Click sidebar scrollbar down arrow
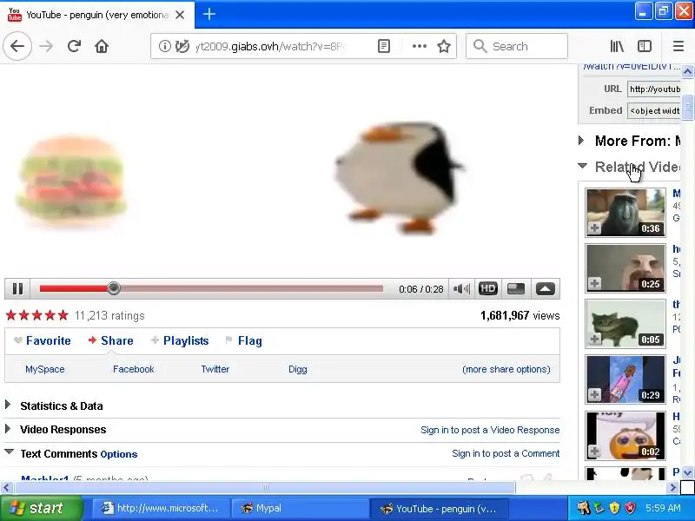 [687, 472]
